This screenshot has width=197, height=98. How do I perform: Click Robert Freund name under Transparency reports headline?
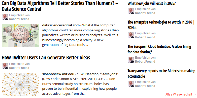coord(145,86)
